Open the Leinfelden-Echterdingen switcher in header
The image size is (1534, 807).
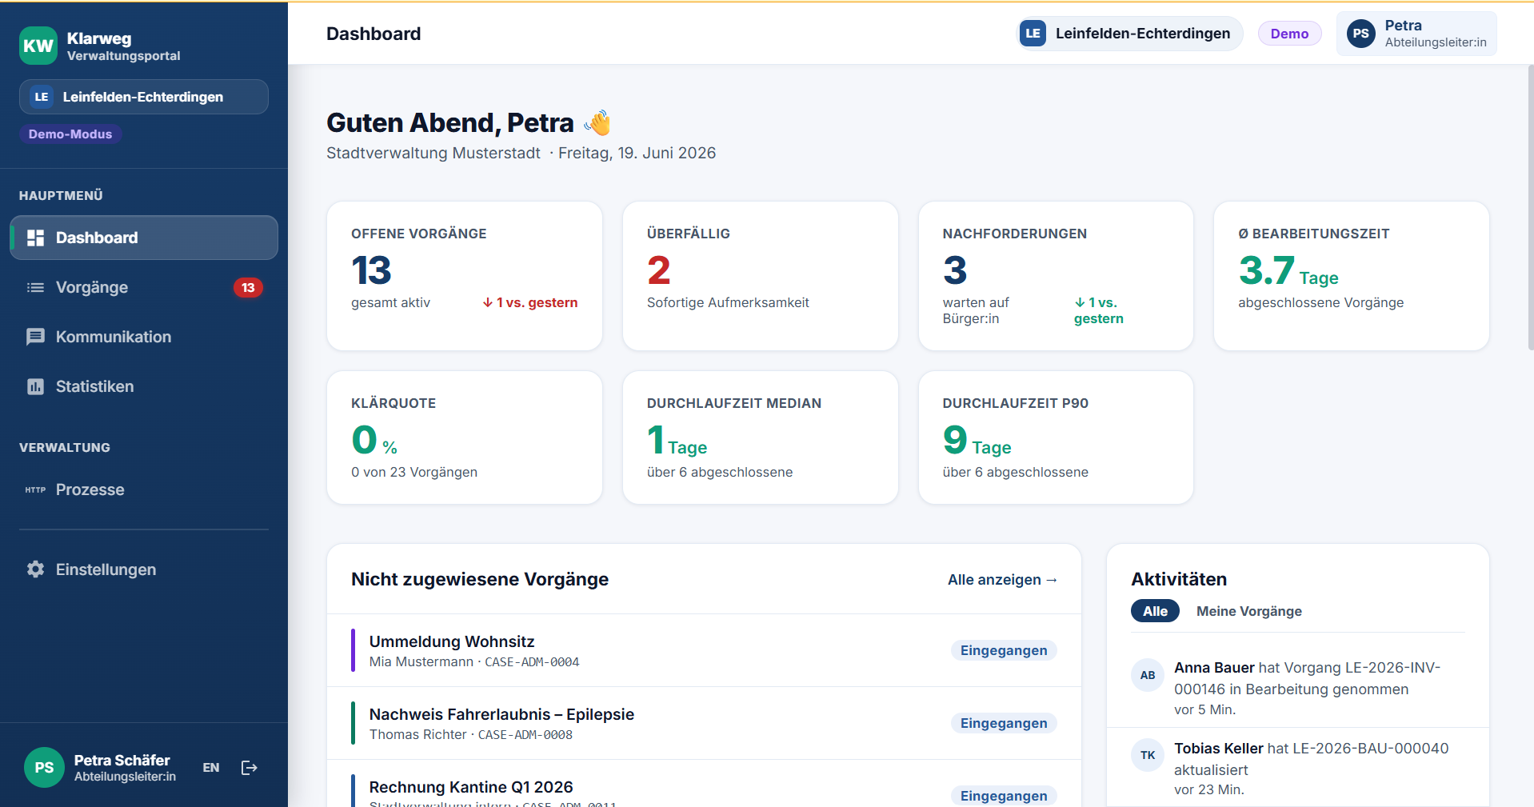click(1129, 34)
